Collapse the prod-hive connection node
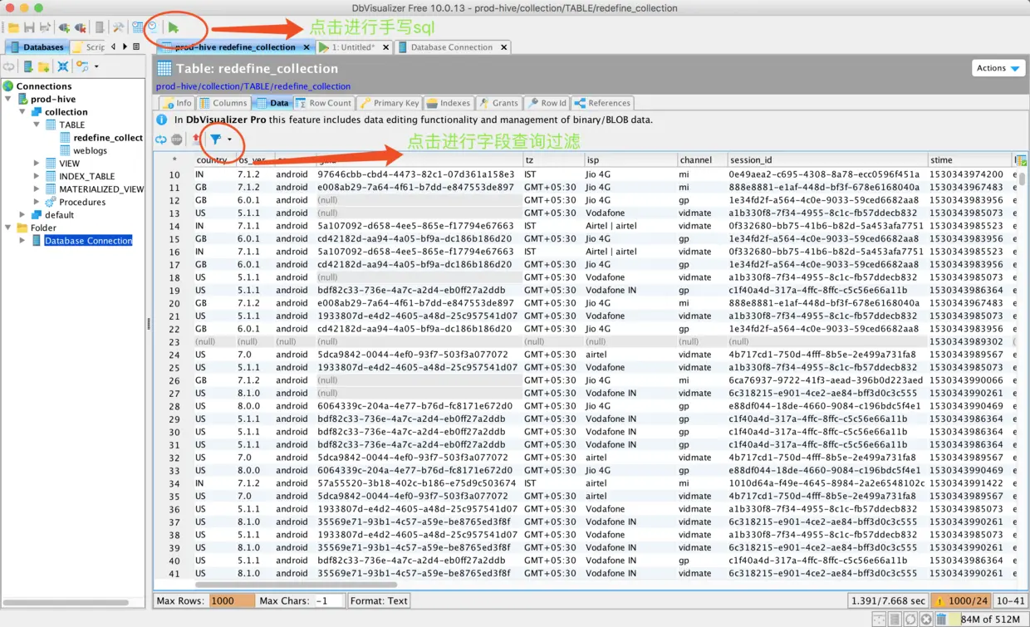 click(9, 99)
